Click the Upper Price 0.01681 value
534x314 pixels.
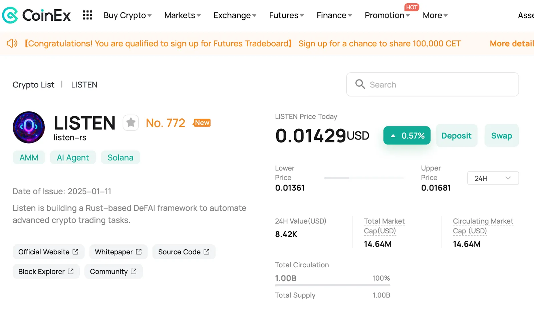coord(436,188)
